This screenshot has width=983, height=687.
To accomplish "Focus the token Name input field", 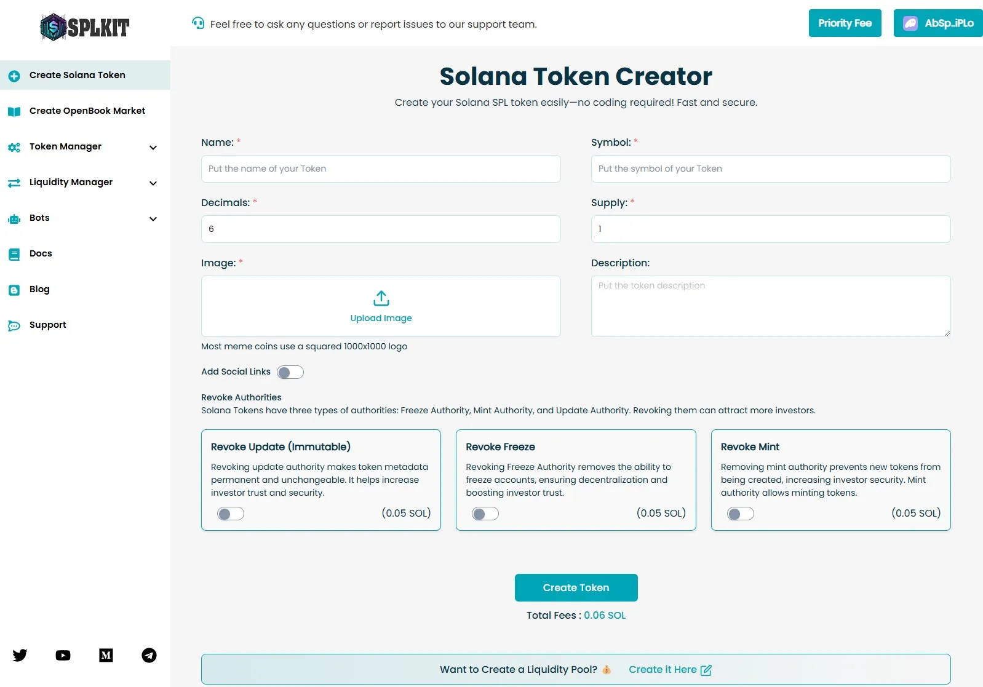I will [x=381, y=169].
